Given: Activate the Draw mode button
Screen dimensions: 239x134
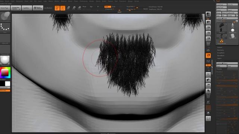Looking at the screenshot, I should coord(63,8).
